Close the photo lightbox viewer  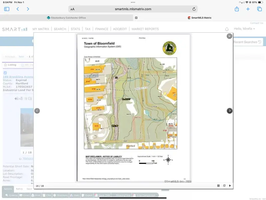click(x=229, y=36)
